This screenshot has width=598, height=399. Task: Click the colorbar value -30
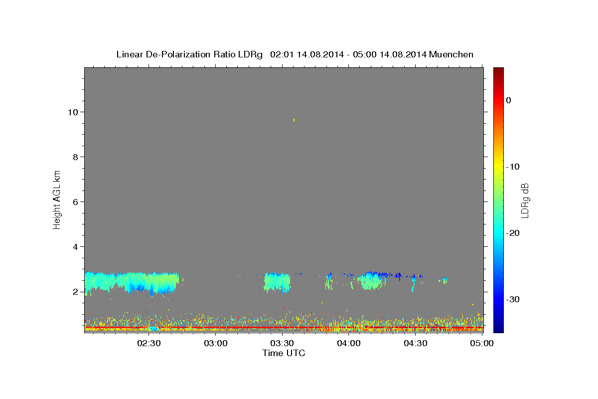click(x=513, y=299)
